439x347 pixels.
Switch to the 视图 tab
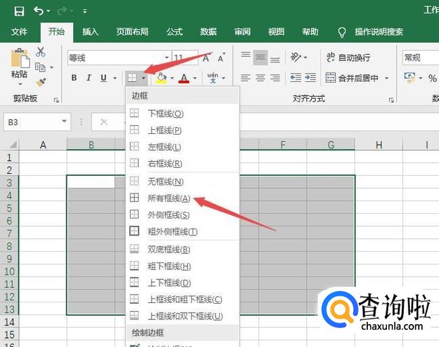(x=276, y=32)
